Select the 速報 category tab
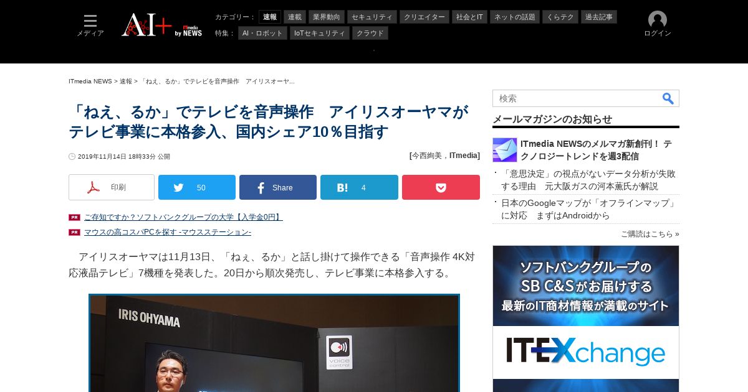The width and height of the screenshot is (748, 392). point(270,17)
